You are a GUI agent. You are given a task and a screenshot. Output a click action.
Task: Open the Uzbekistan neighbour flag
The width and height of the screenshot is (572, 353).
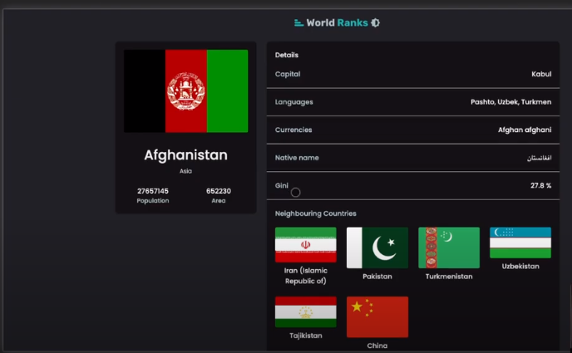(x=520, y=243)
